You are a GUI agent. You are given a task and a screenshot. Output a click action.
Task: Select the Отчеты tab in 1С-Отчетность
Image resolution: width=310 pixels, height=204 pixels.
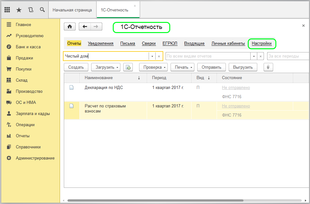[x=74, y=43]
